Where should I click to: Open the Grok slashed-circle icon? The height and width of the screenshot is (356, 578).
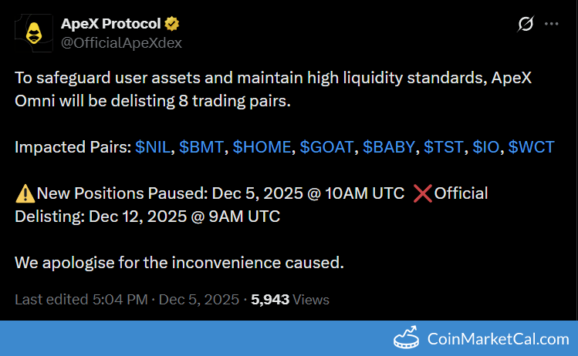point(526,24)
